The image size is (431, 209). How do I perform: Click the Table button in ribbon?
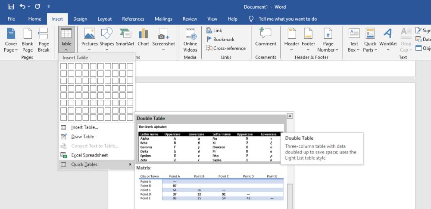tap(66, 40)
